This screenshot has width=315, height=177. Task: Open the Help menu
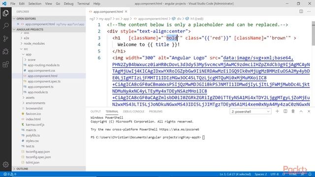pyautogui.click(x=96, y=3)
